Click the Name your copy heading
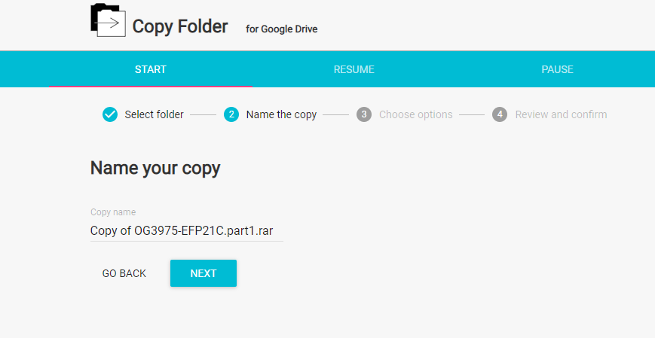Image resolution: width=655 pixels, height=338 pixels. (x=155, y=168)
